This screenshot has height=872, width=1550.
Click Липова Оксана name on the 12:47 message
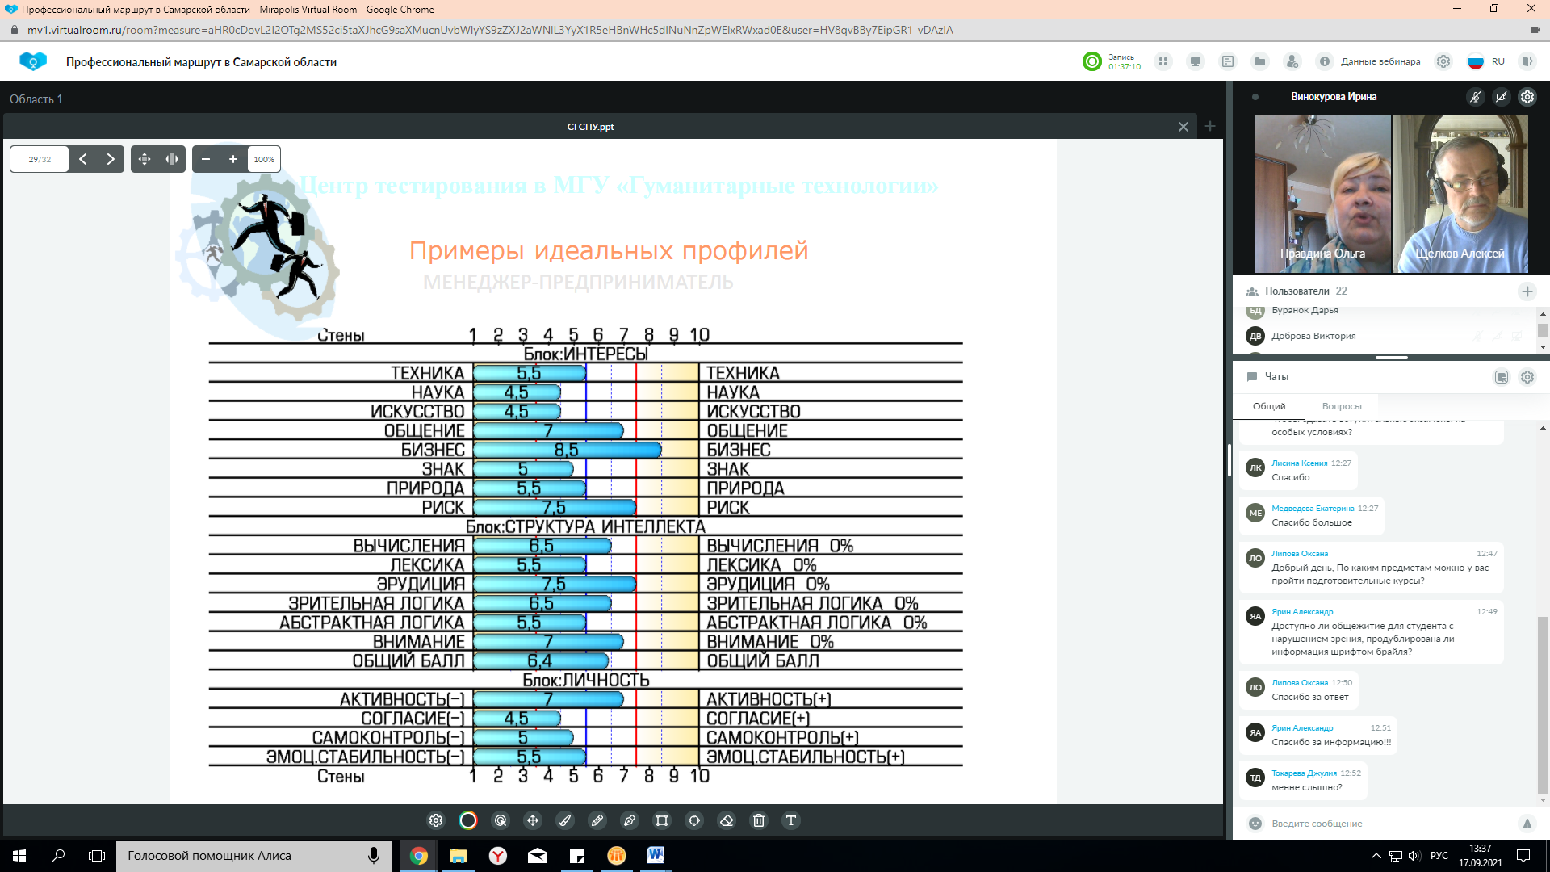coord(1300,554)
